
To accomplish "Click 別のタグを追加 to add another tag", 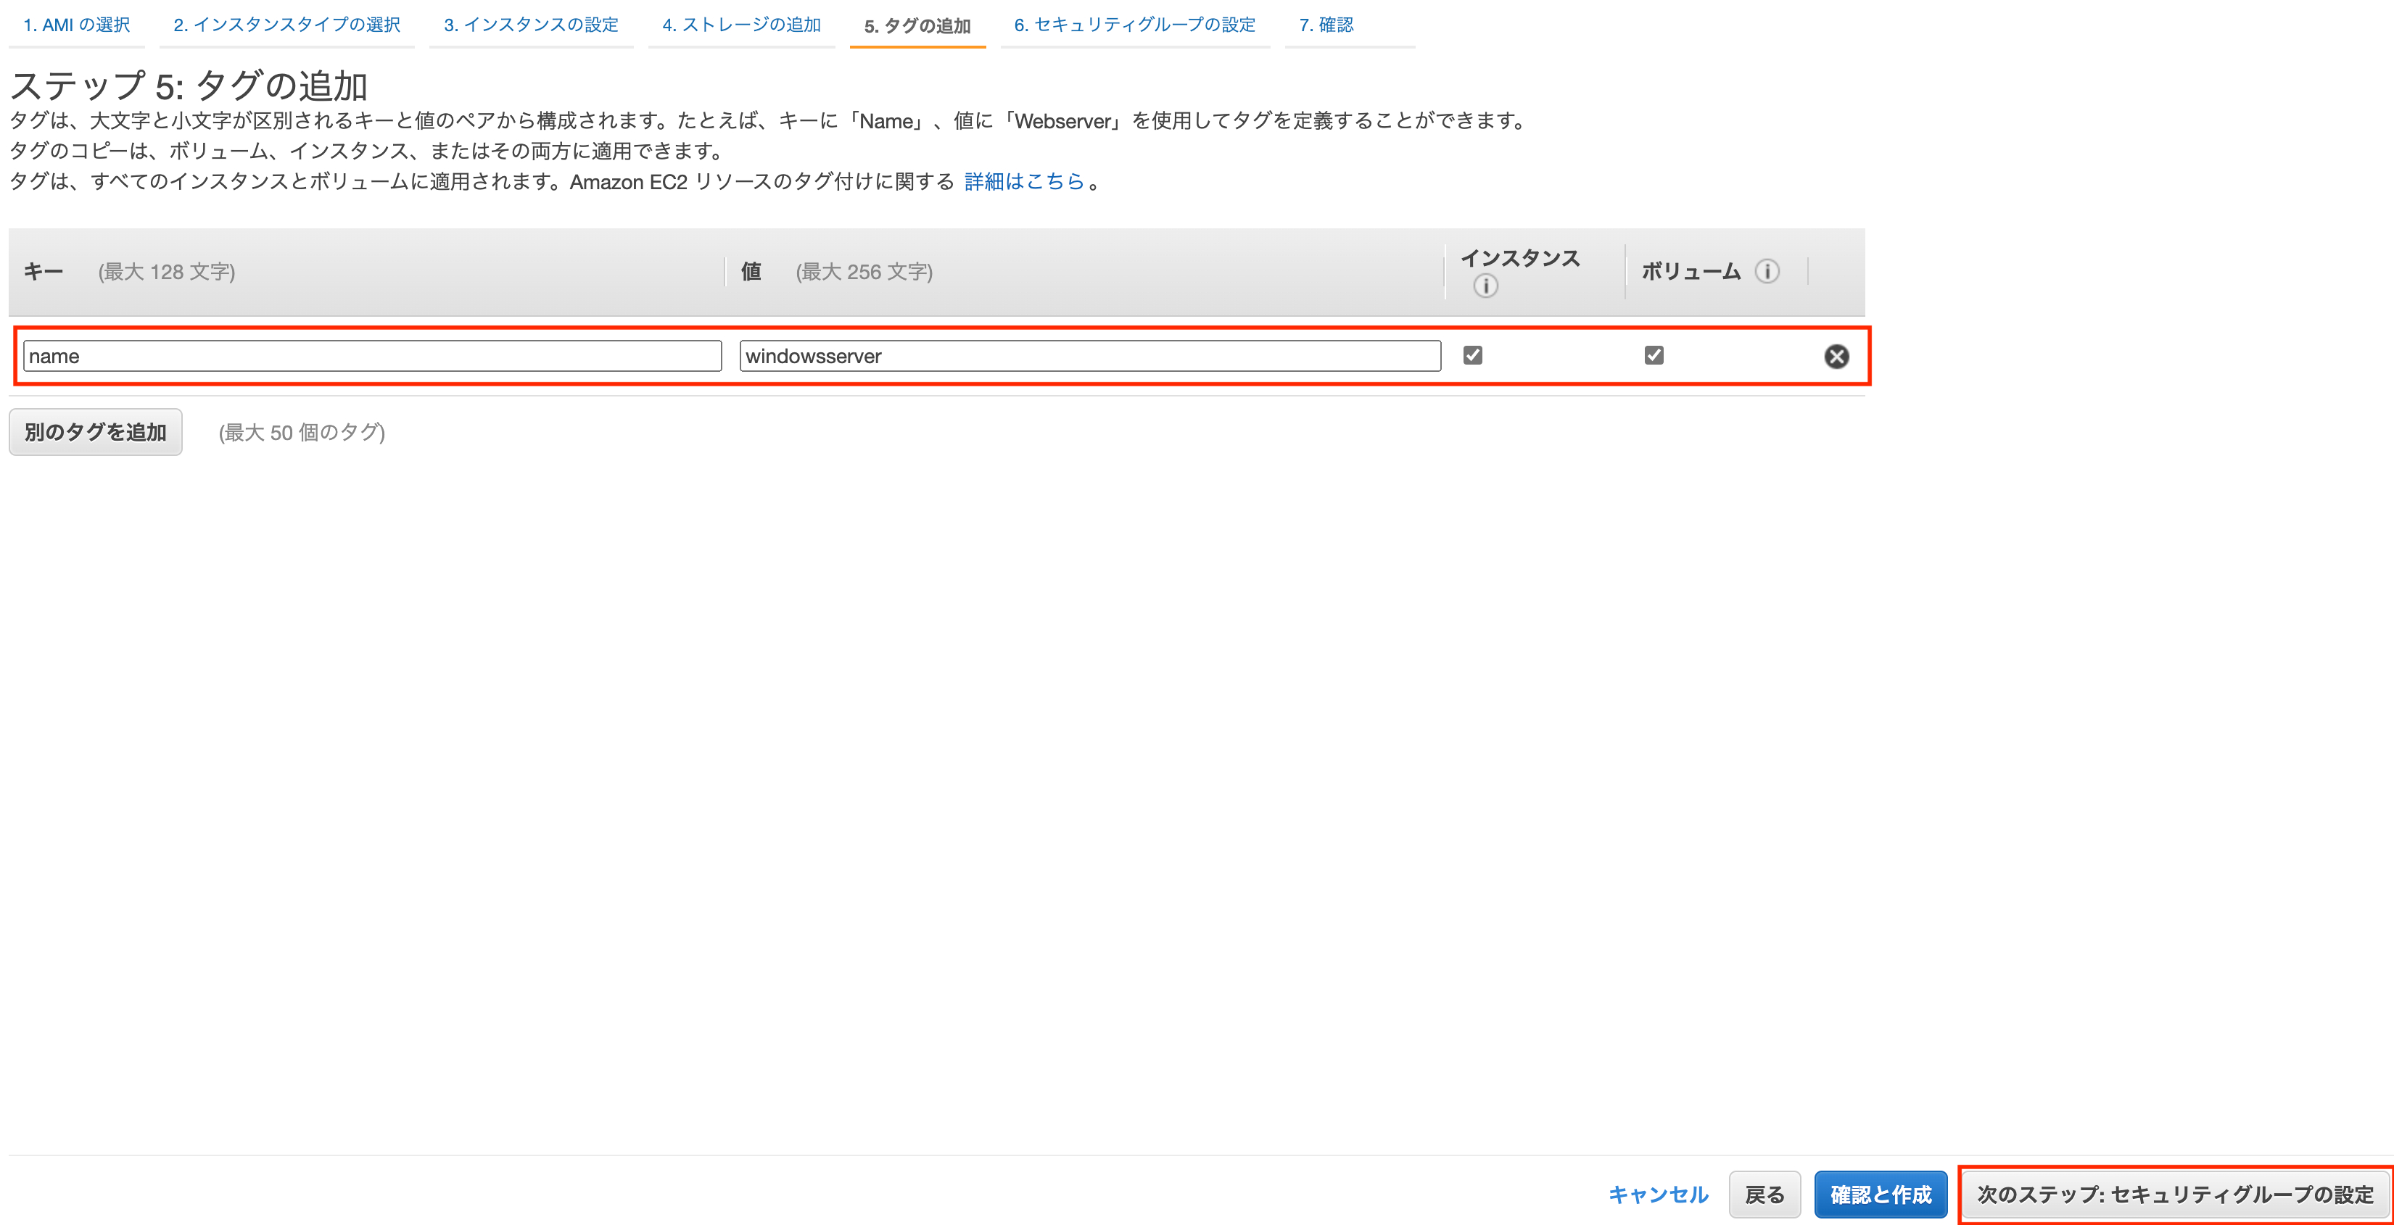I will tap(95, 431).
